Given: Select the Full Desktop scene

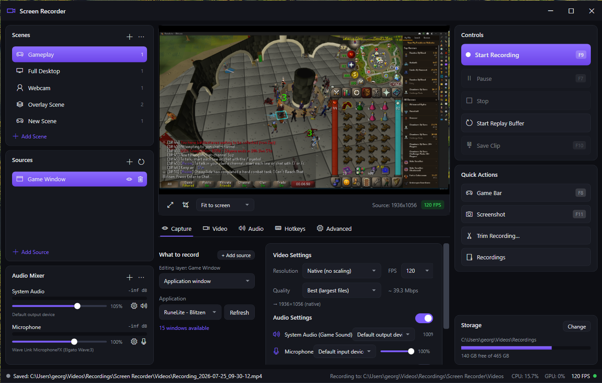Looking at the screenshot, I should click(x=80, y=71).
